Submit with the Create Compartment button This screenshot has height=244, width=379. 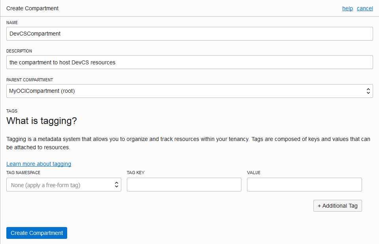[37, 233]
